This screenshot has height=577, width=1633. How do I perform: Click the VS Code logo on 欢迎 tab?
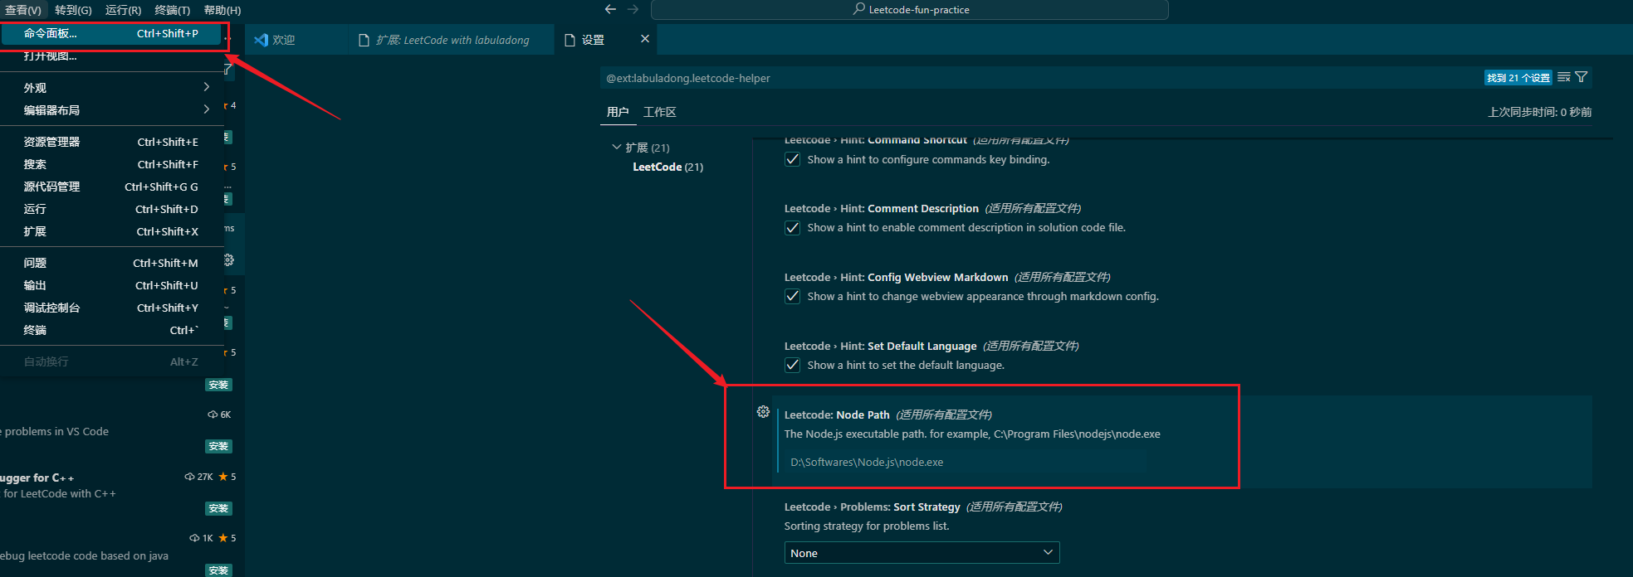[261, 40]
